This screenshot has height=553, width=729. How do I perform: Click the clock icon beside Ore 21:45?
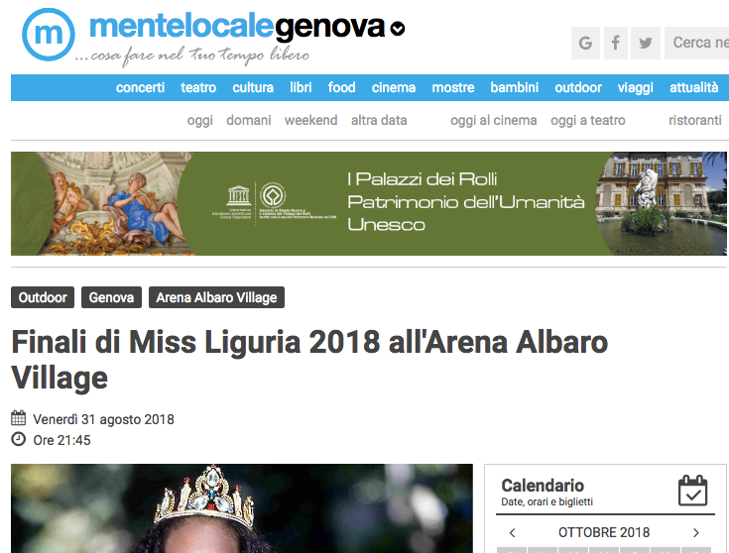pyautogui.click(x=18, y=439)
